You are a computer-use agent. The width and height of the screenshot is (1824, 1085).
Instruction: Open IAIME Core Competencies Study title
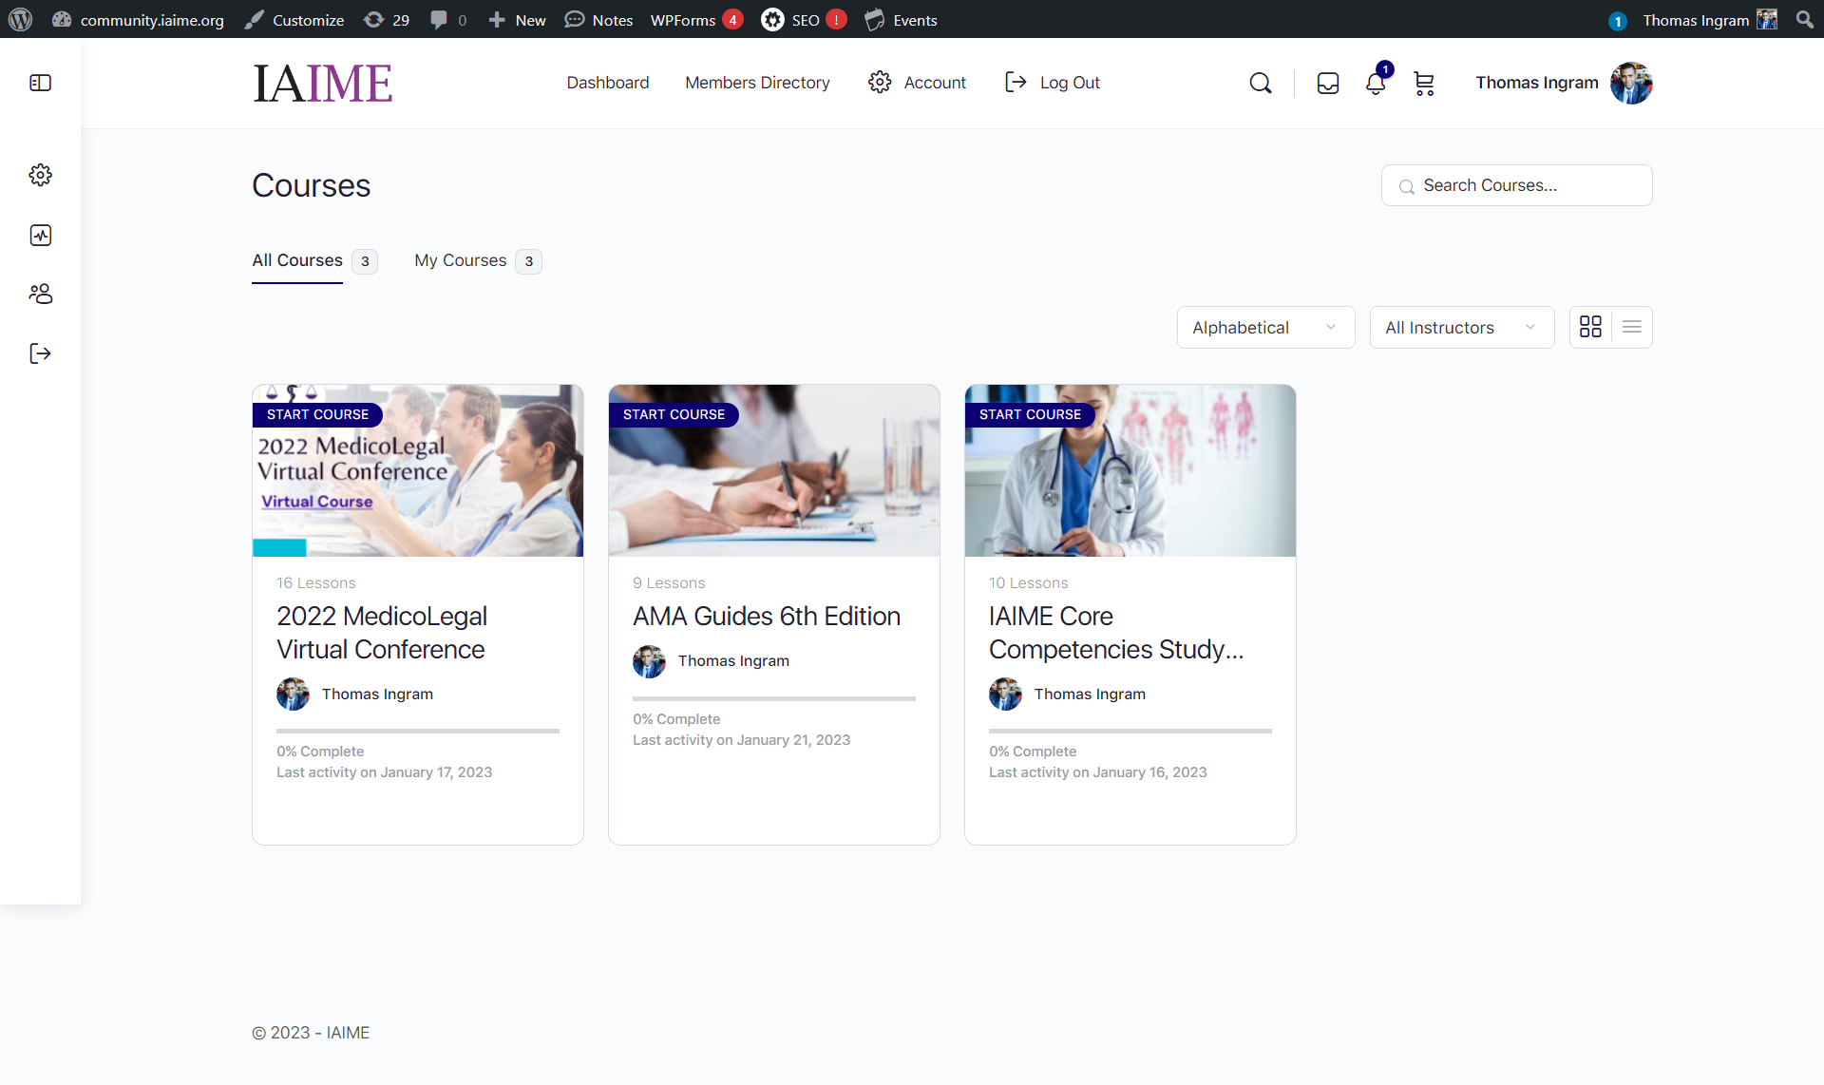pyautogui.click(x=1116, y=633)
